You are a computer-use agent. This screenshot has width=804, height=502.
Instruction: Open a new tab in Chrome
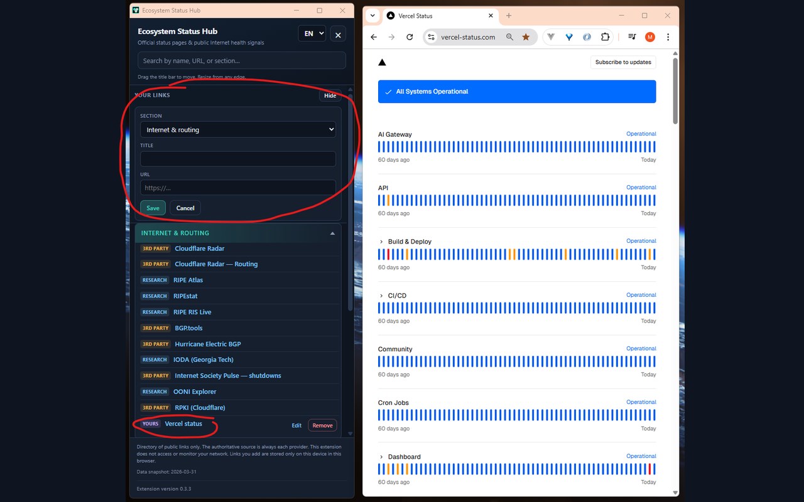(509, 16)
